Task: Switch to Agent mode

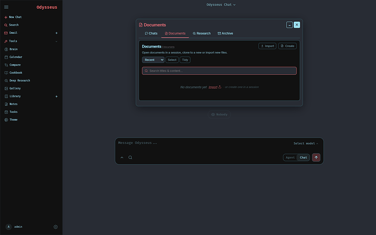Action: [x=290, y=158]
